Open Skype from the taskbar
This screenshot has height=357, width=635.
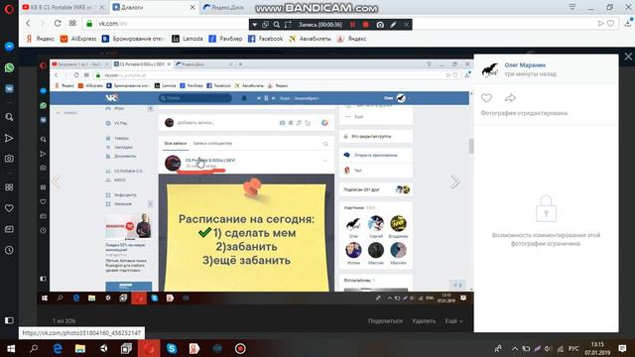(172, 348)
